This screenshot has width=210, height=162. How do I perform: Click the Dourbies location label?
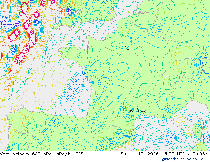coord(137,111)
